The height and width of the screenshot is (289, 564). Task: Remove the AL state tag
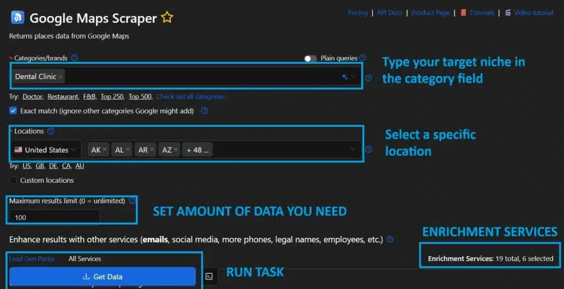coord(128,150)
